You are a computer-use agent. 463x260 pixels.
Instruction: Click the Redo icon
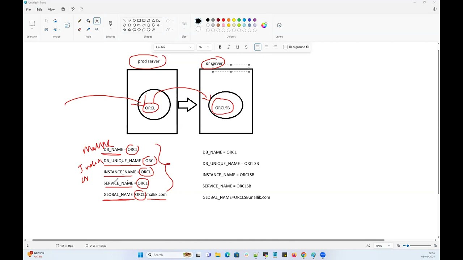(x=81, y=9)
